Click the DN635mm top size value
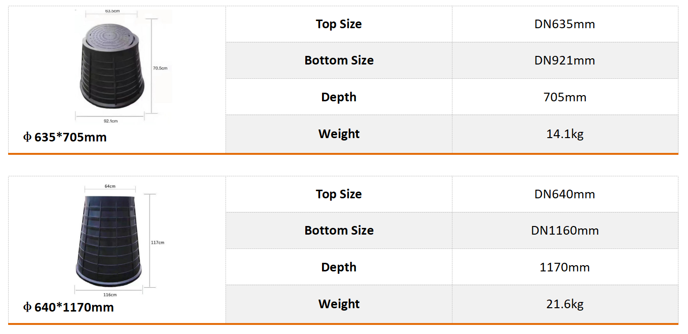The width and height of the screenshot is (688, 334). point(565,24)
